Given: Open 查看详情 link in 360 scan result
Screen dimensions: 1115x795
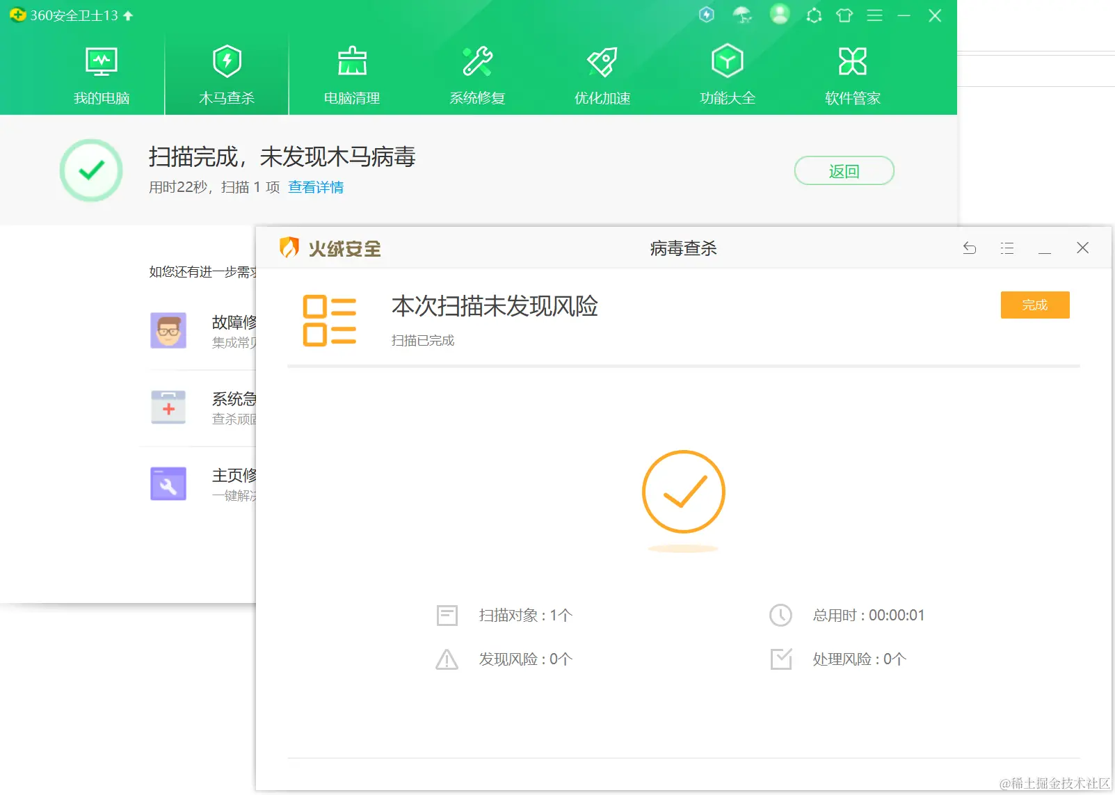Looking at the screenshot, I should coord(316,187).
